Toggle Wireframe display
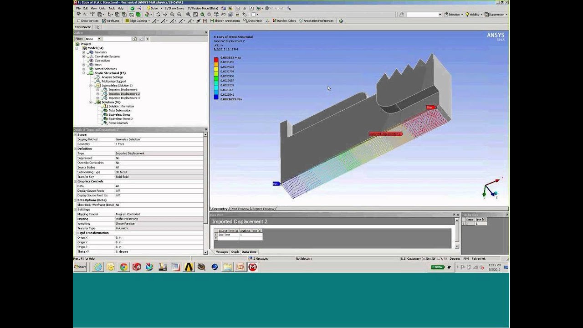This screenshot has height=328, width=583. click(x=111, y=20)
